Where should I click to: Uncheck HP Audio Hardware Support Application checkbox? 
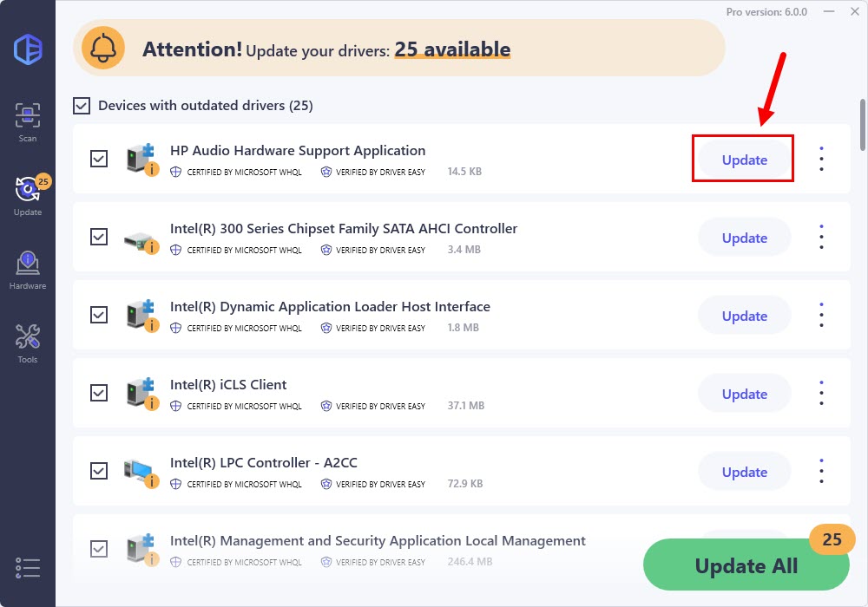click(99, 159)
